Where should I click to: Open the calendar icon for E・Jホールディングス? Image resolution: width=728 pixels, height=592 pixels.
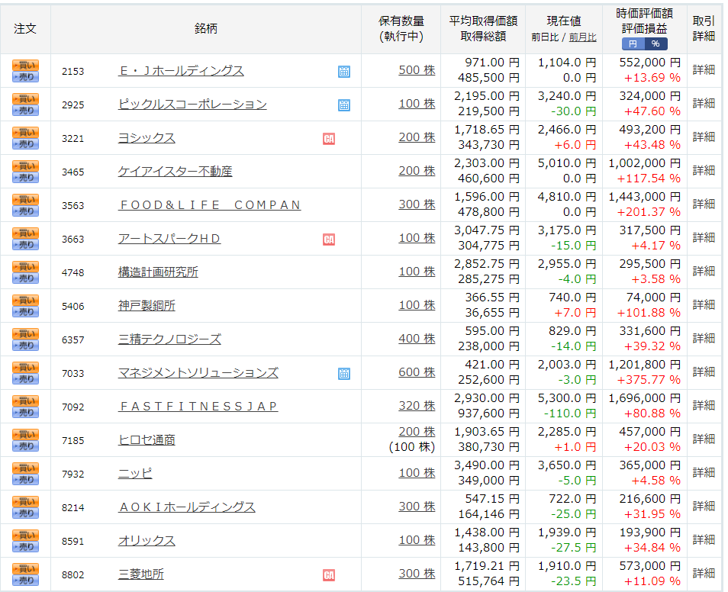click(344, 72)
